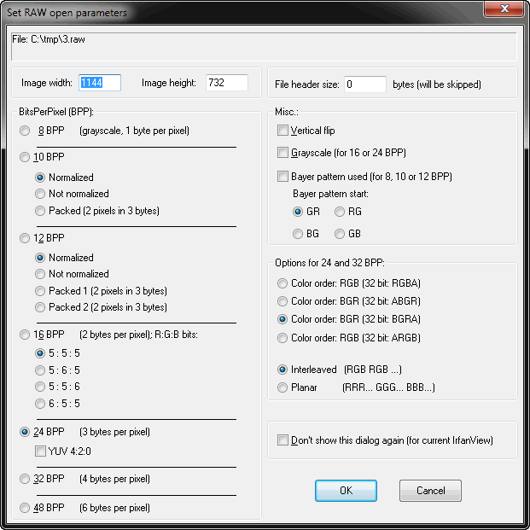Click the File header size field
The image size is (530, 530).
tap(364, 84)
